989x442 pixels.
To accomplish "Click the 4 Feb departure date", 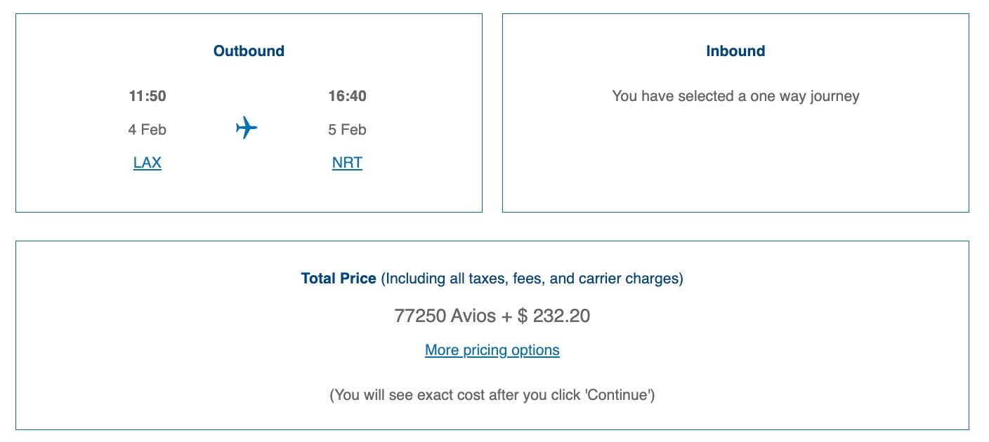I will point(148,130).
